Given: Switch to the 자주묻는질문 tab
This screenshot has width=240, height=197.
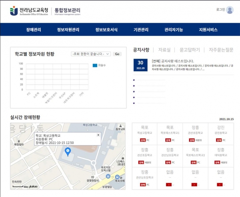Looking at the screenshot, I should [x=221, y=50].
